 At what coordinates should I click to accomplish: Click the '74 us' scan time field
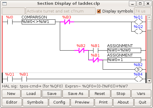coord(143,11)
